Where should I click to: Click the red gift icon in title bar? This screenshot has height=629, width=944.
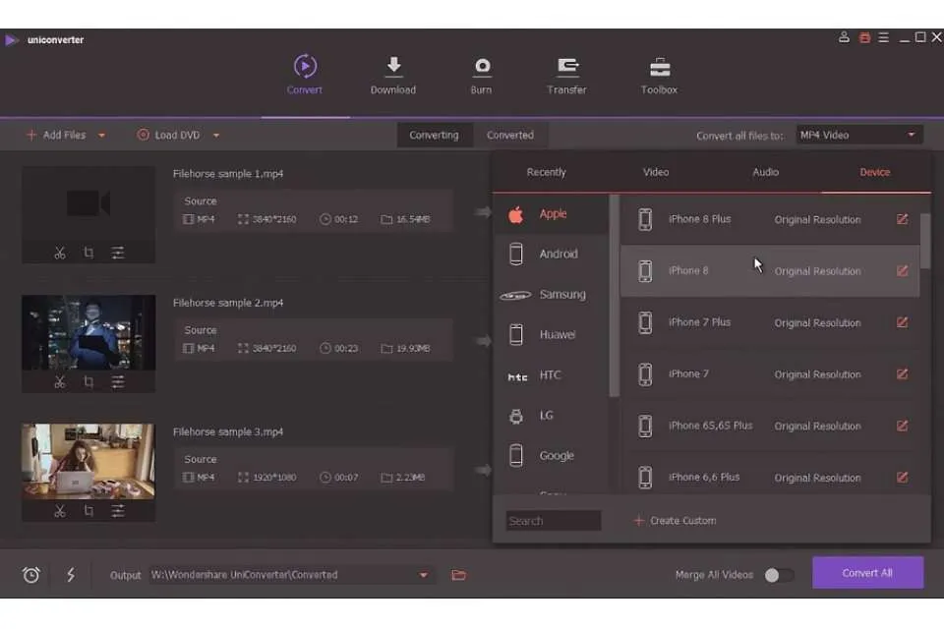click(x=864, y=38)
